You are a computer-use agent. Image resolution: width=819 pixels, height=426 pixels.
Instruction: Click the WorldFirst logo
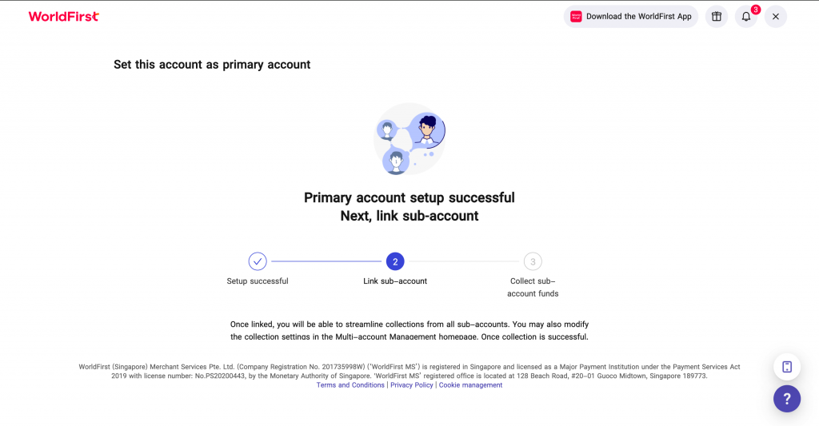pos(64,16)
